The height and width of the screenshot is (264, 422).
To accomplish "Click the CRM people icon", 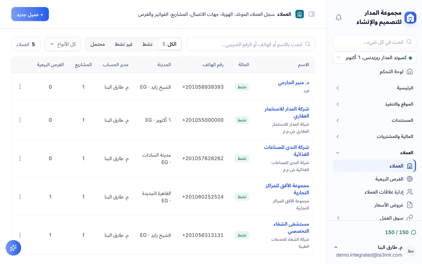I will click(x=410, y=192).
